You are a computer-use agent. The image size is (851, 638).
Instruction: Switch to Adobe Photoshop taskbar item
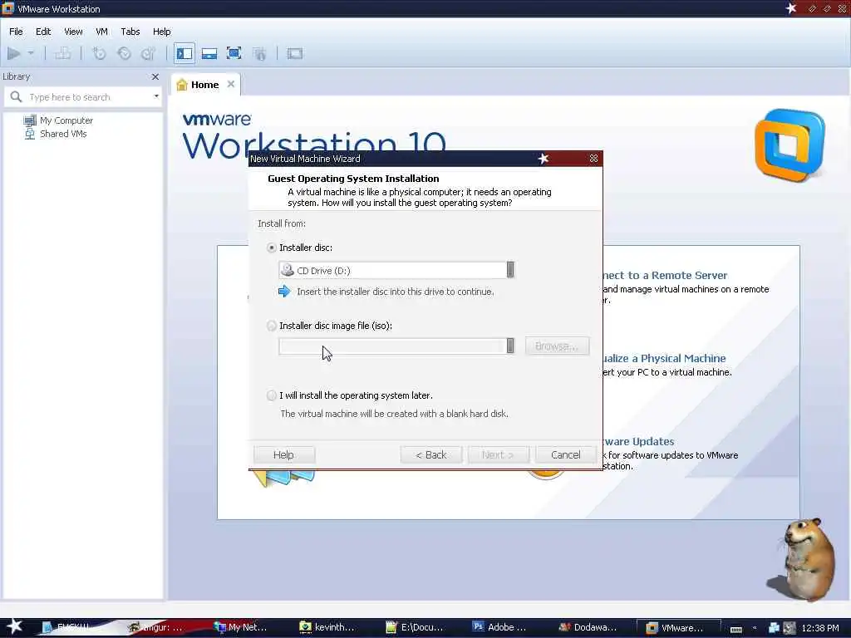(x=499, y=627)
